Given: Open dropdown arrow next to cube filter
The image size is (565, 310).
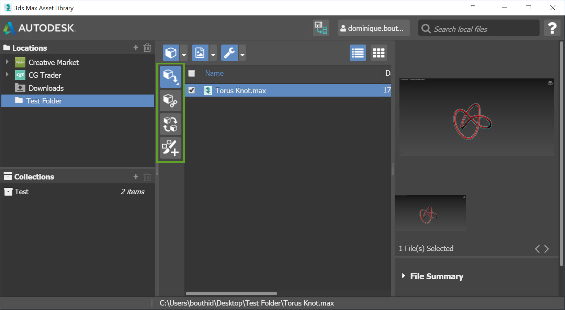Looking at the screenshot, I should pos(184,53).
